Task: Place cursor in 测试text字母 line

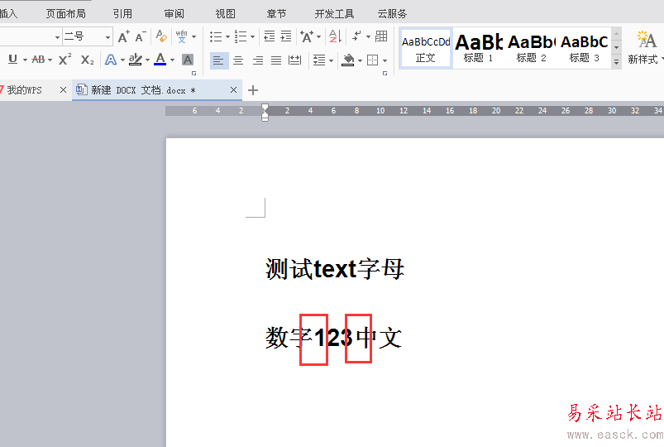Action: click(335, 269)
